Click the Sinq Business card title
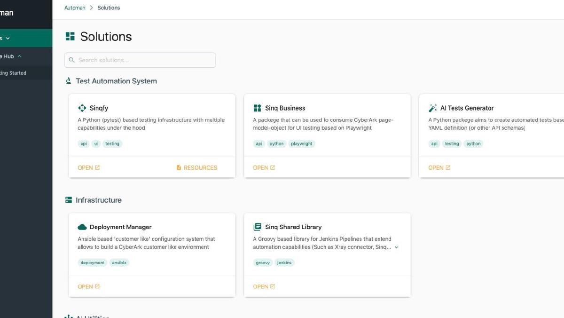Viewport: 564px width, 318px height. point(285,108)
